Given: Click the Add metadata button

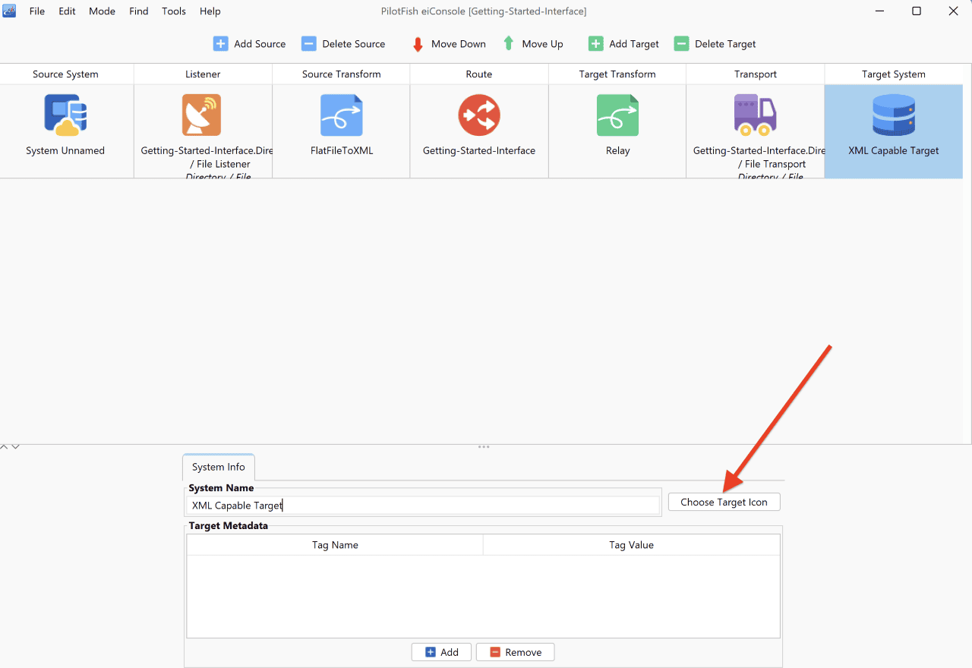Looking at the screenshot, I should (x=441, y=652).
